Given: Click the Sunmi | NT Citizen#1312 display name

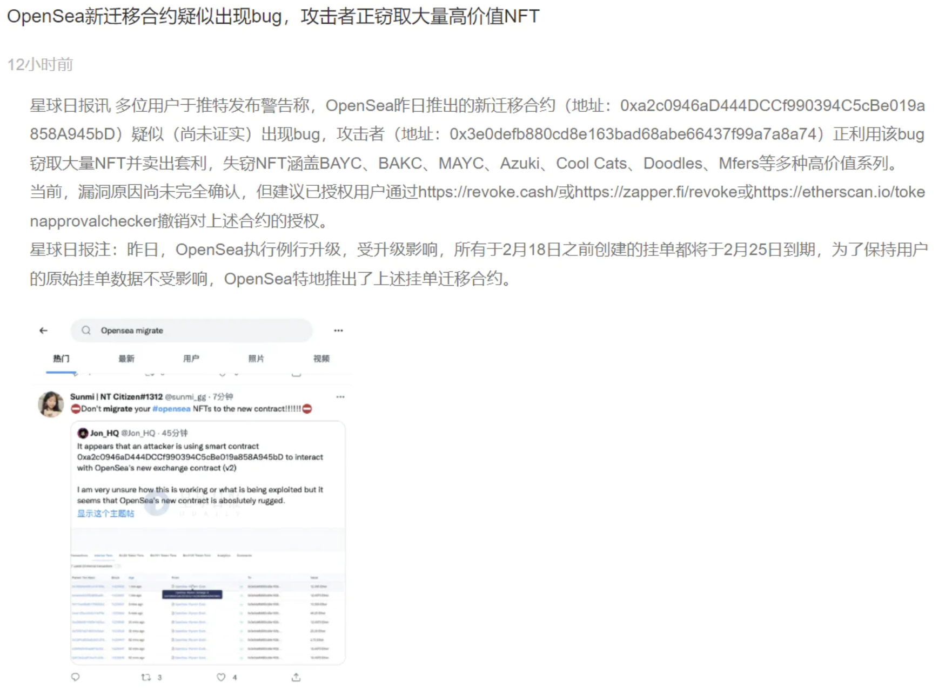Looking at the screenshot, I should pos(116,397).
